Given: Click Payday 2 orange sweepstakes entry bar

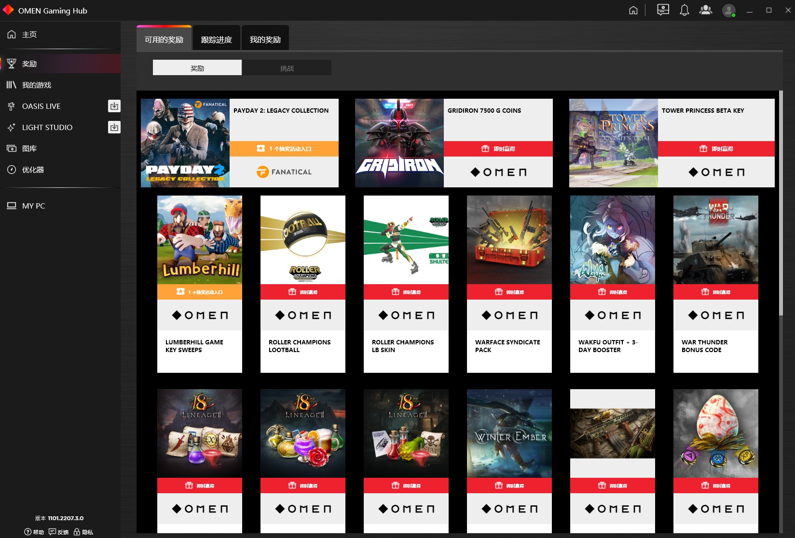Looking at the screenshot, I should tap(284, 149).
